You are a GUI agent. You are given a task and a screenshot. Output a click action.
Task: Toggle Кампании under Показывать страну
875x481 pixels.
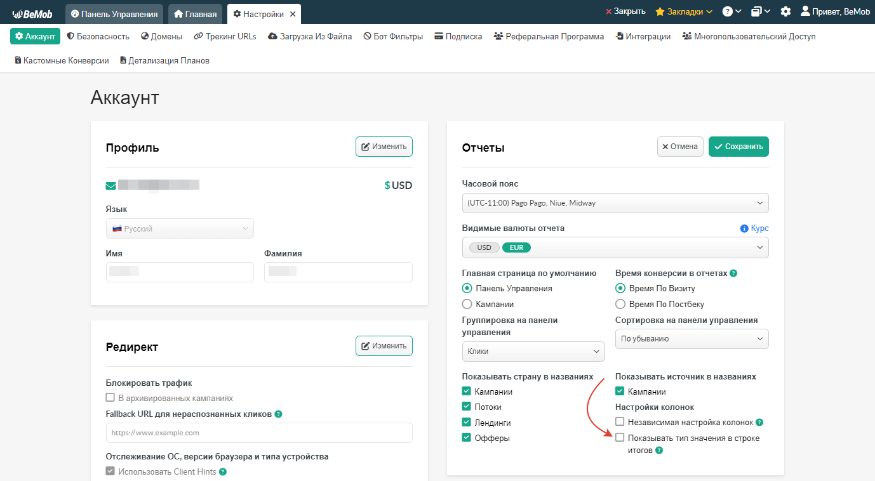coord(466,392)
